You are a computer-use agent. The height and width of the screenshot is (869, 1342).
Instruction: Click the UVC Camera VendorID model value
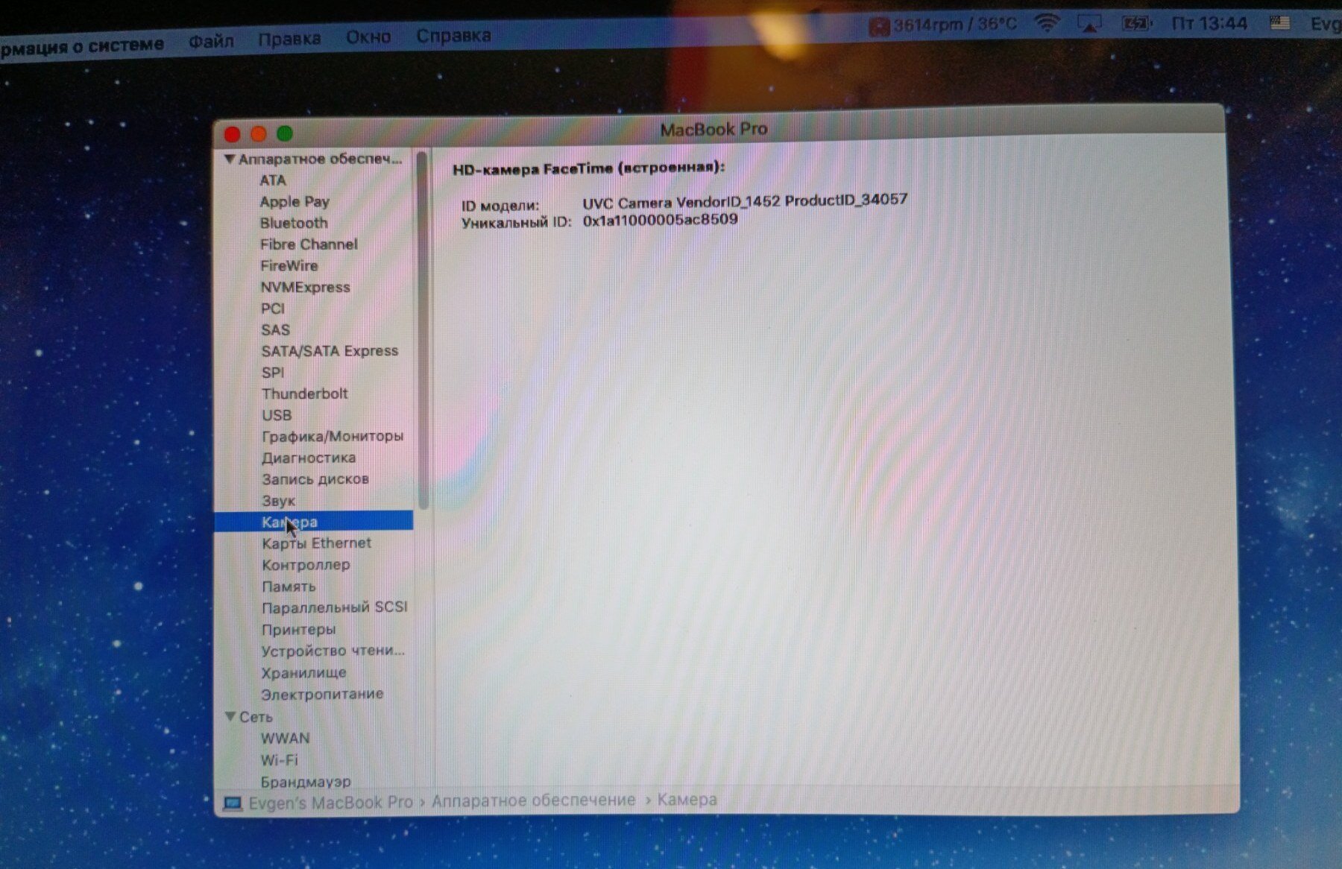coord(745,201)
